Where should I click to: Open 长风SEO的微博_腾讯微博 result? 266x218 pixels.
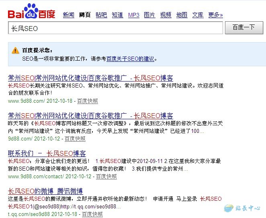(45, 191)
